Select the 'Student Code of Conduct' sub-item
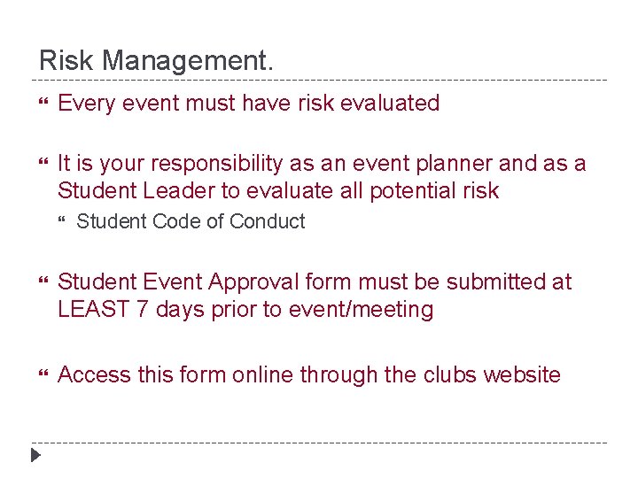The width and height of the screenshot is (638, 478). [x=191, y=221]
